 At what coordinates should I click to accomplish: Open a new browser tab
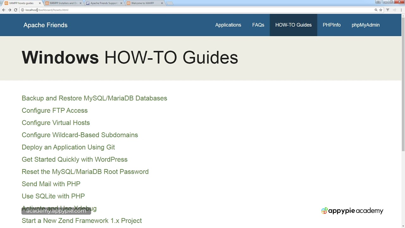tap(170, 3)
